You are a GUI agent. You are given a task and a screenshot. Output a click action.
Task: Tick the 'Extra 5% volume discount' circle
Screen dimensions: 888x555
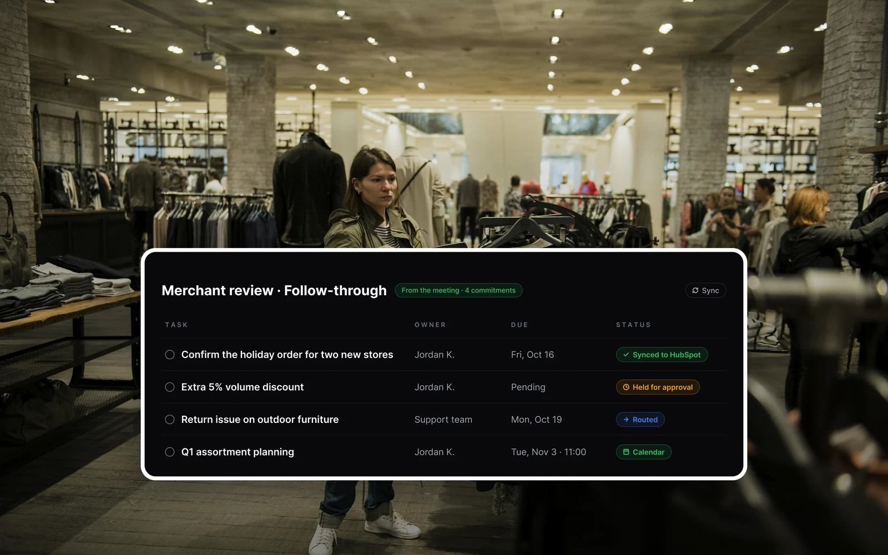(x=170, y=387)
